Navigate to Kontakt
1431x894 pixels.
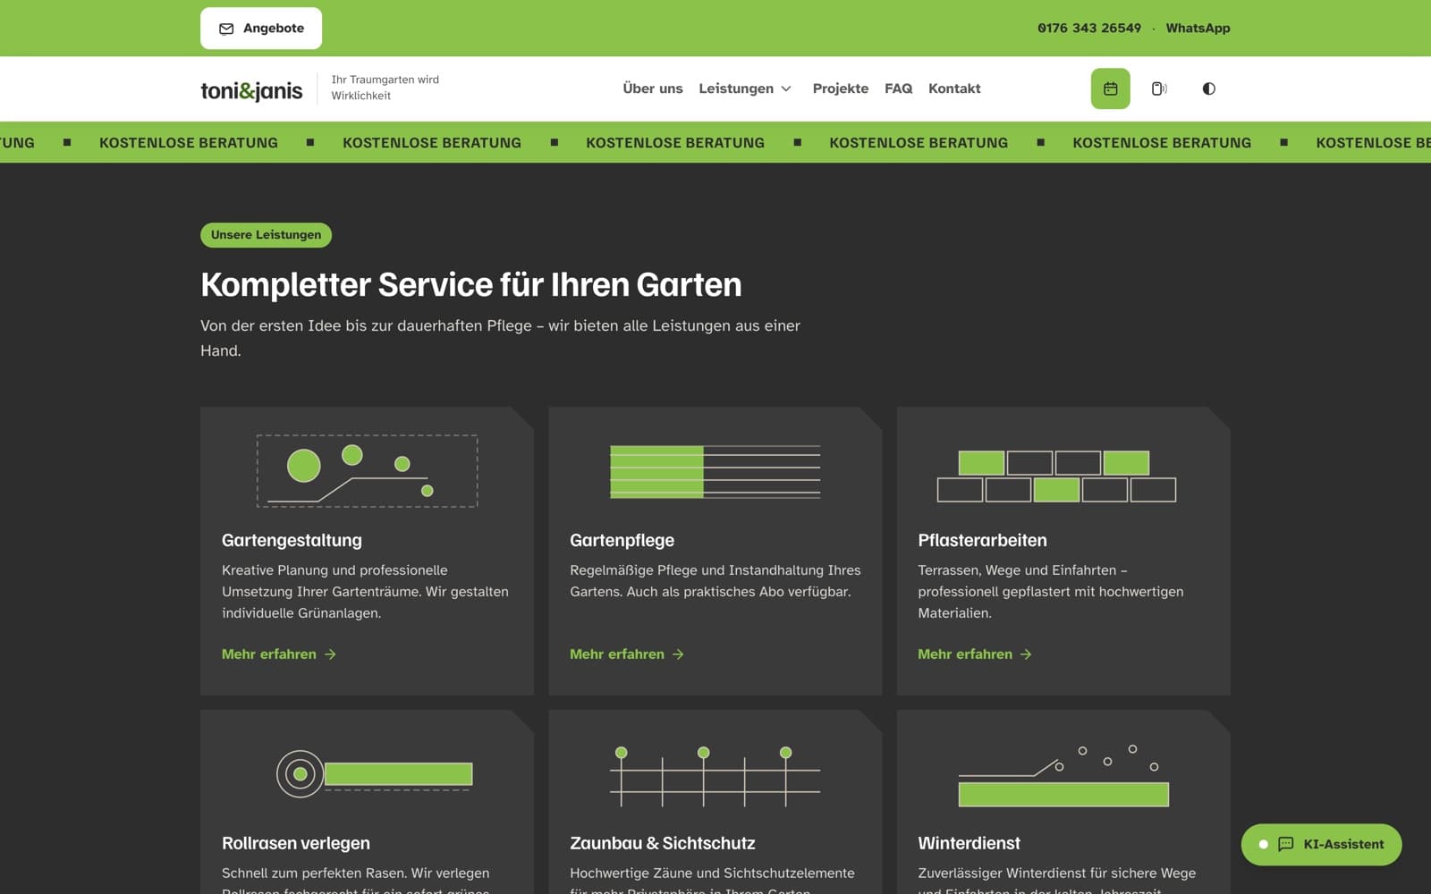pos(954,89)
